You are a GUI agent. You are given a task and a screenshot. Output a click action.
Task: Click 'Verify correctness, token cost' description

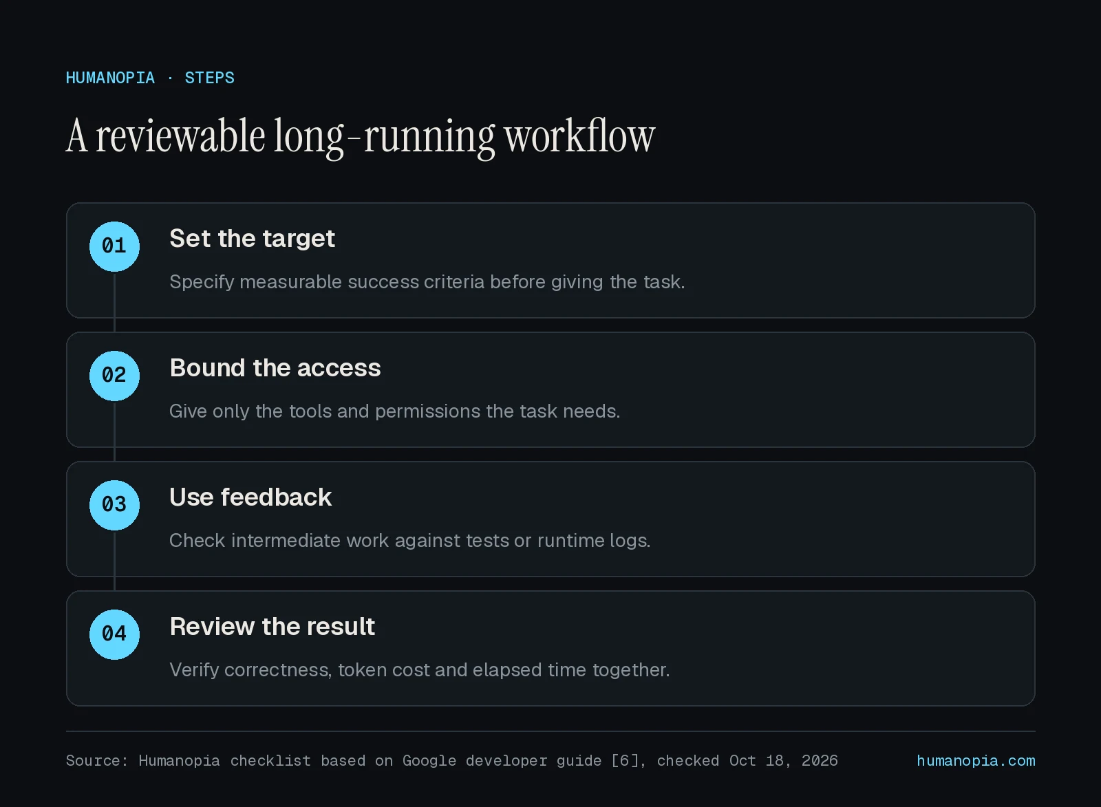(419, 670)
